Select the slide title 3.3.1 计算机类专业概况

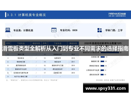point(26,15)
